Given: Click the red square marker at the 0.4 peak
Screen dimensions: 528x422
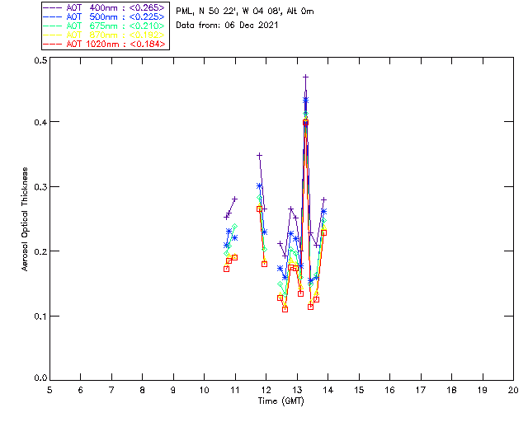Looking at the screenshot, I should point(305,123).
